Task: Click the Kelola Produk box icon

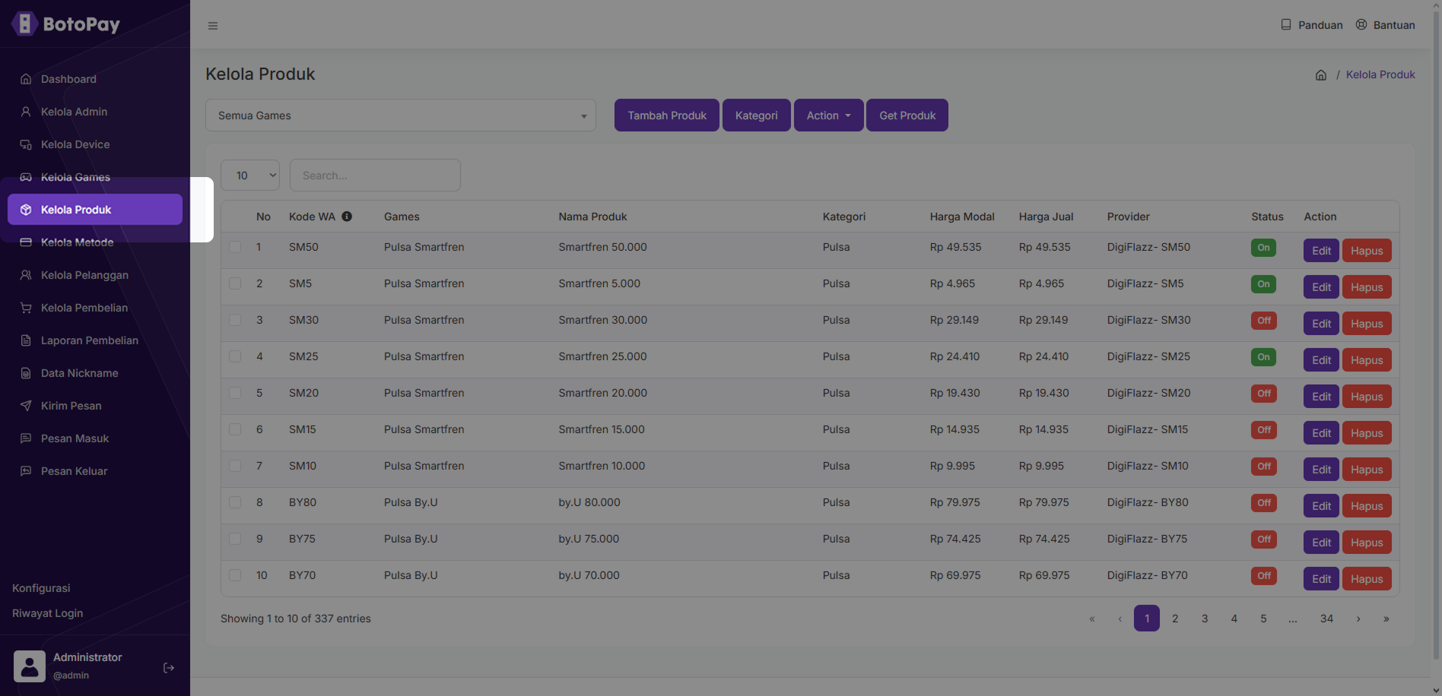Action: click(26, 210)
